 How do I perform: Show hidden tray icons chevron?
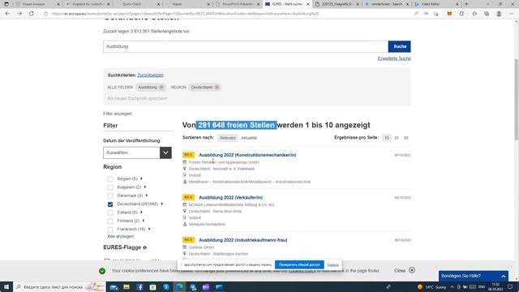(453, 286)
